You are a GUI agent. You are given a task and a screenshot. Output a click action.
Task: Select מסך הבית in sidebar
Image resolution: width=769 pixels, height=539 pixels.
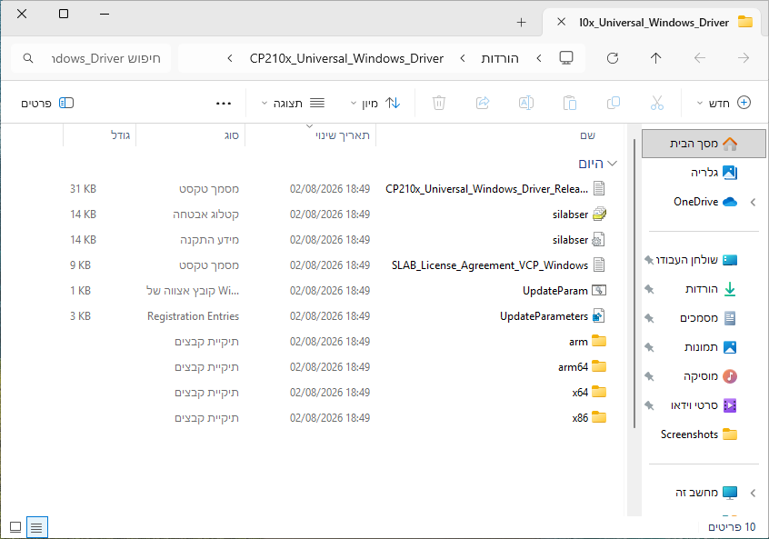[x=704, y=144]
